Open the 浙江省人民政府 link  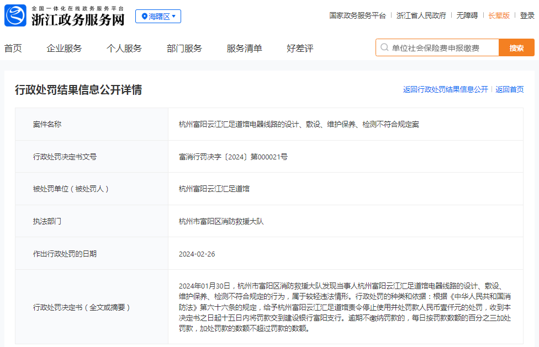click(421, 15)
